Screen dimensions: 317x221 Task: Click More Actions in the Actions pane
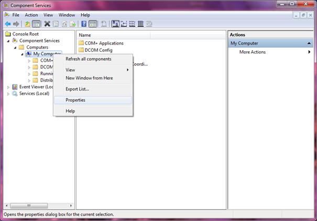252,52
